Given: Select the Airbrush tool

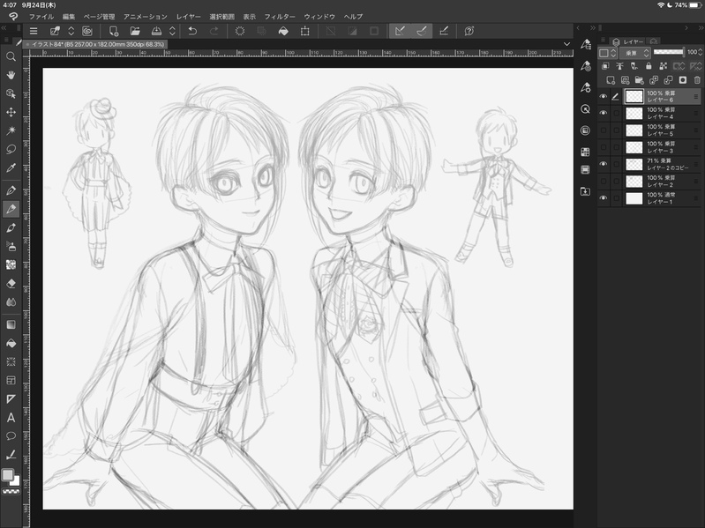Looking at the screenshot, I should click(11, 246).
